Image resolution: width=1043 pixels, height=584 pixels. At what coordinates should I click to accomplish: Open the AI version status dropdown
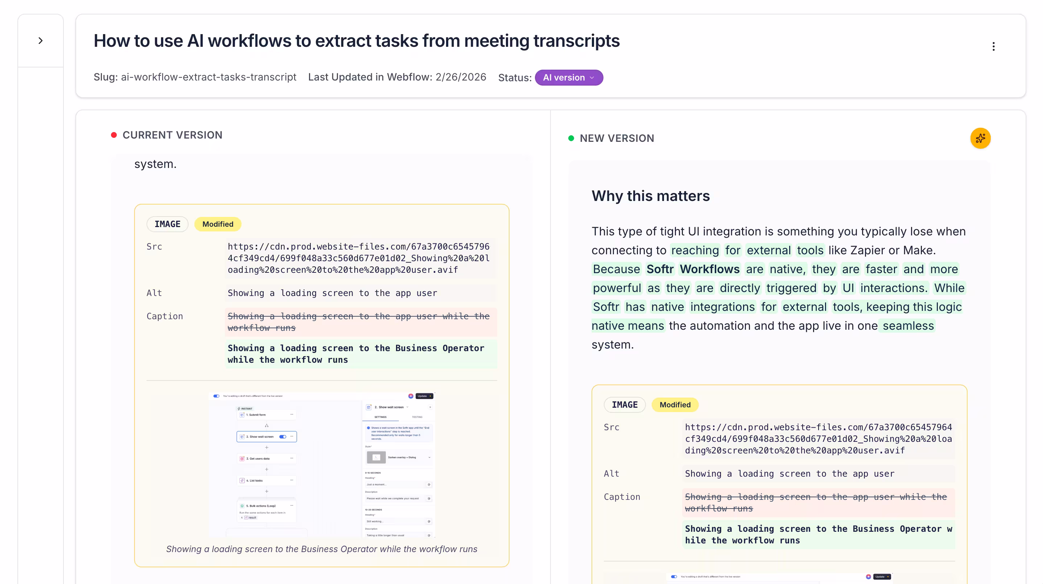coord(569,78)
